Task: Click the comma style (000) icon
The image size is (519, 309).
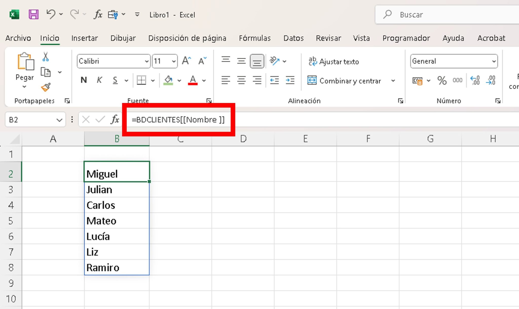Action: click(457, 80)
